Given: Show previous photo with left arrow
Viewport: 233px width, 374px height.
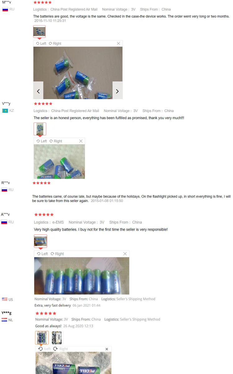Looking at the screenshot, I should tap(38, 91).
